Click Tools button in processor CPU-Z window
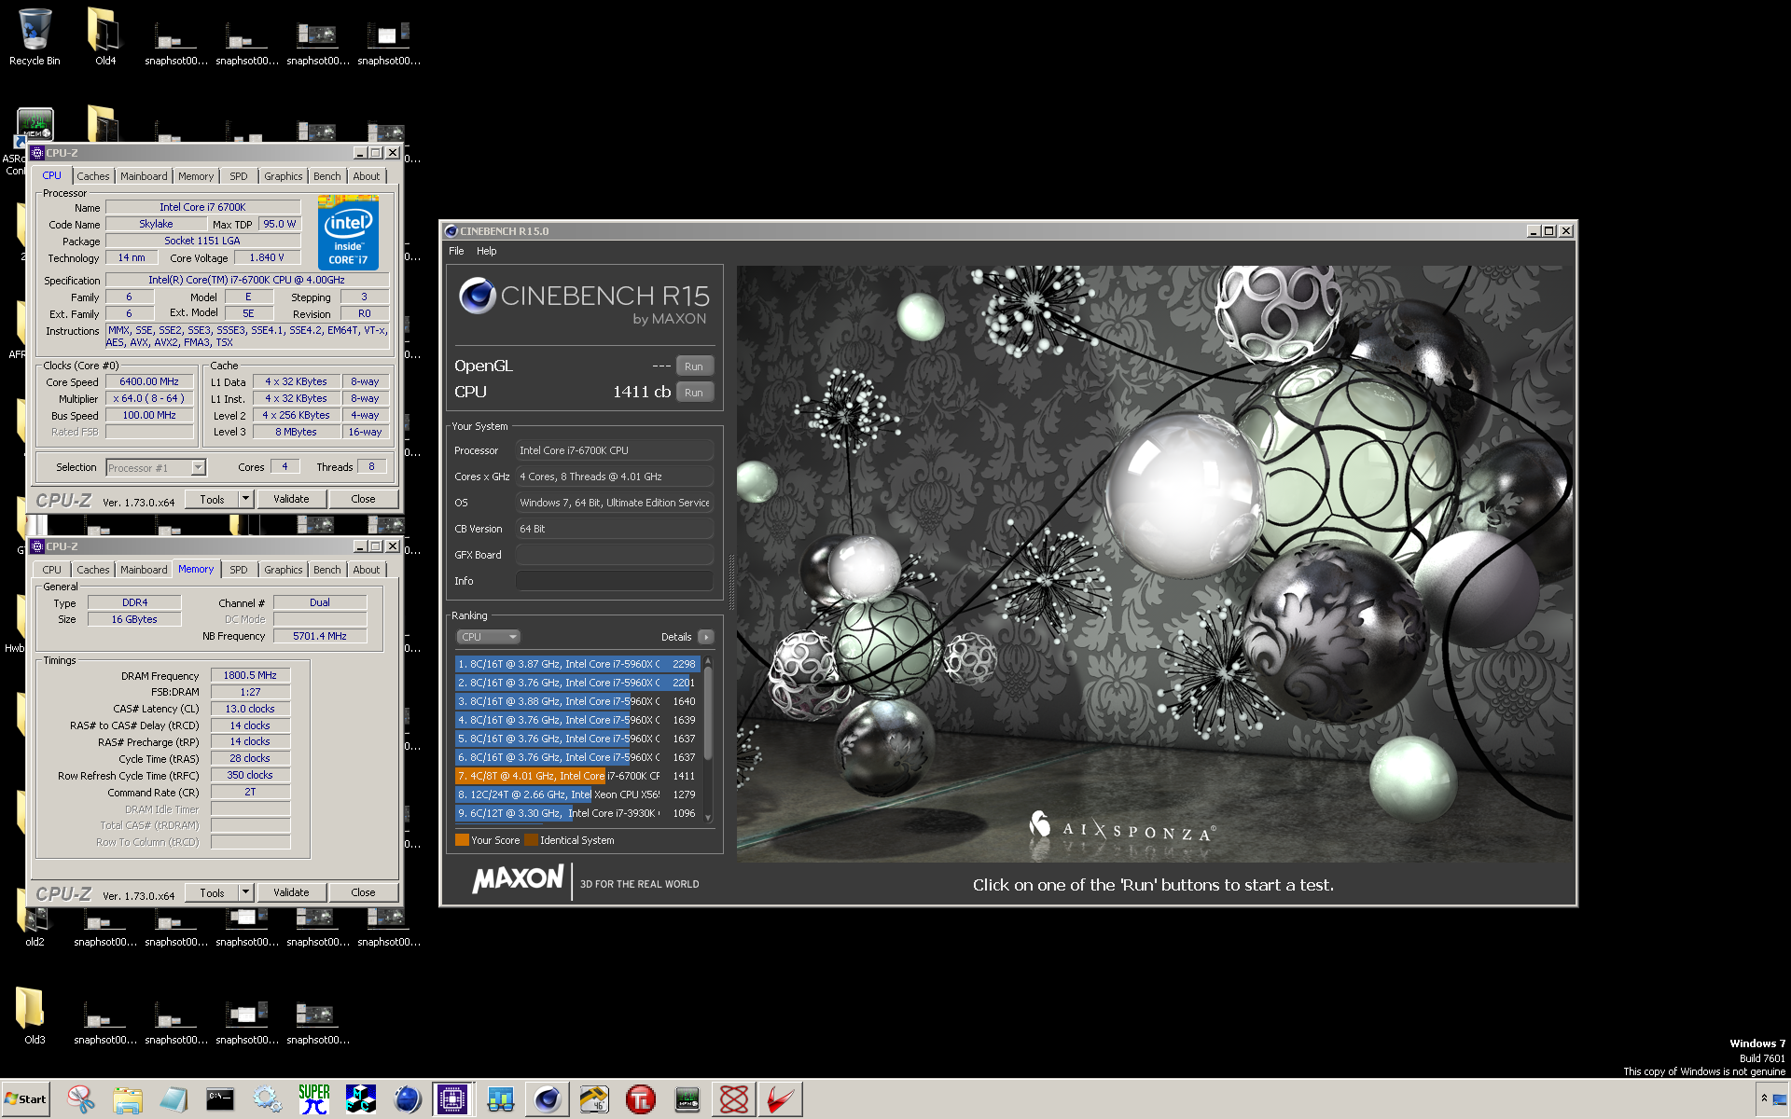 [x=213, y=500]
